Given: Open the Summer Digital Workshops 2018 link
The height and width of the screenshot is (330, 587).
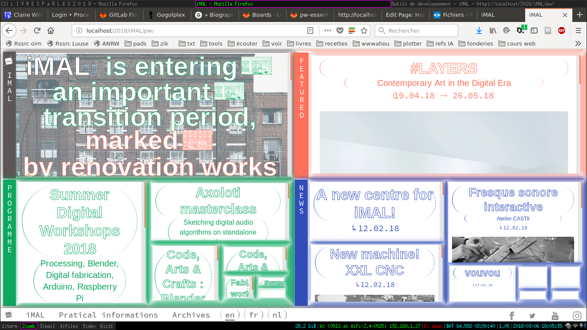Looking at the screenshot, I should 80,222.
